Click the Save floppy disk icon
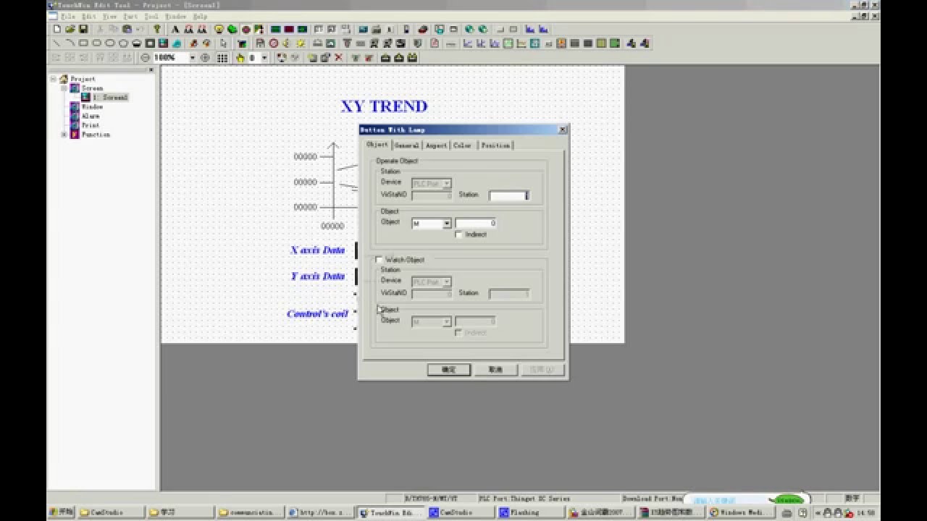Image resolution: width=927 pixels, height=521 pixels. (83, 30)
